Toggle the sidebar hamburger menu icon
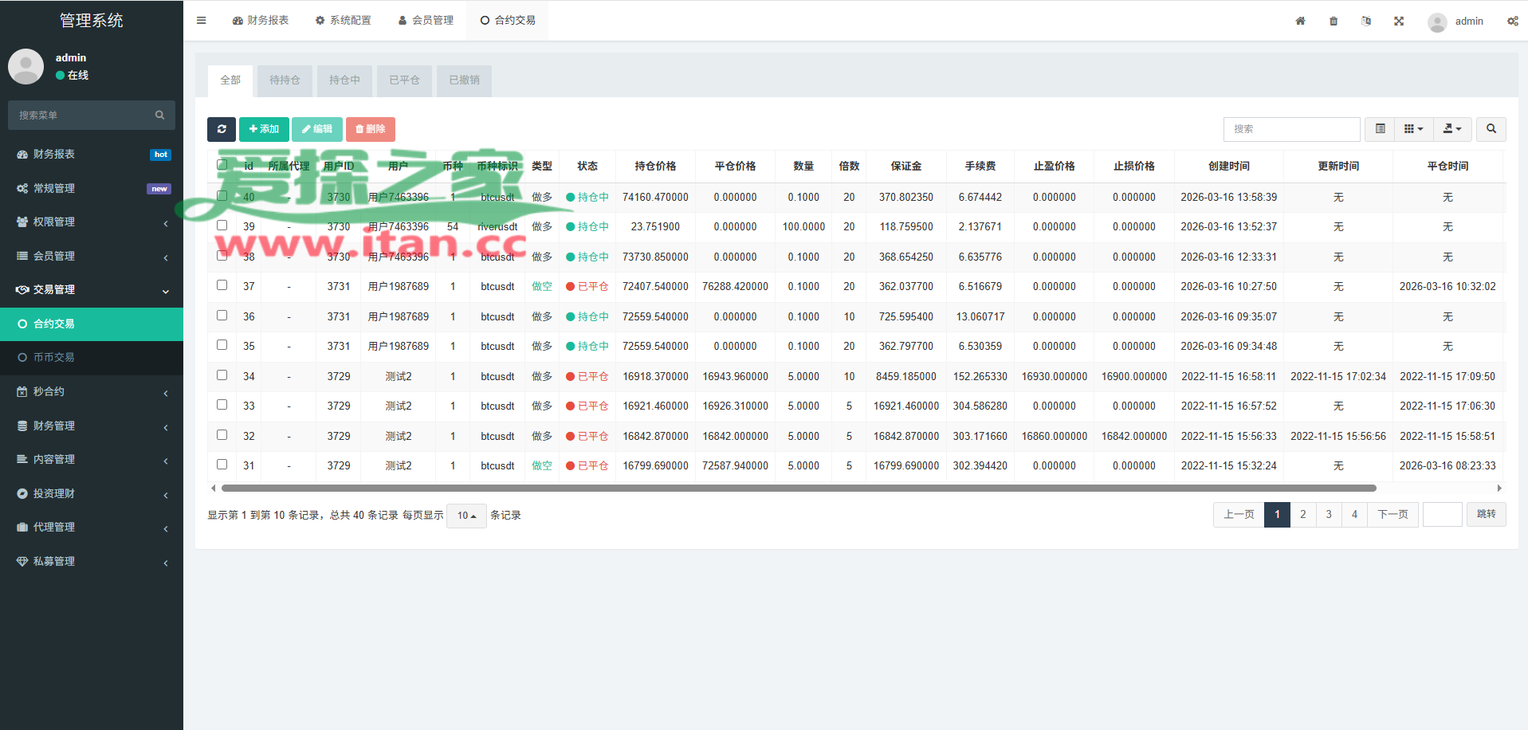 click(x=201, y=21)
